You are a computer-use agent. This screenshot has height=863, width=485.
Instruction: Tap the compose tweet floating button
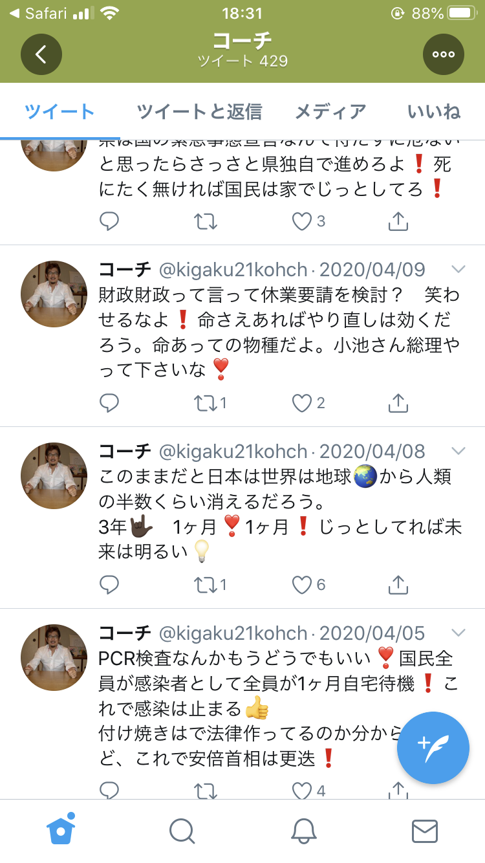(x=433, y=748)
